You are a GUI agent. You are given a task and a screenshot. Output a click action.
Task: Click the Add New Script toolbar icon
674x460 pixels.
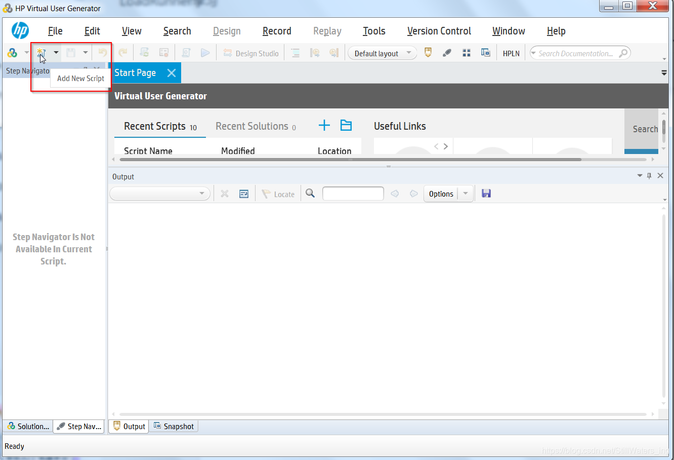click(x=41, y=53)
